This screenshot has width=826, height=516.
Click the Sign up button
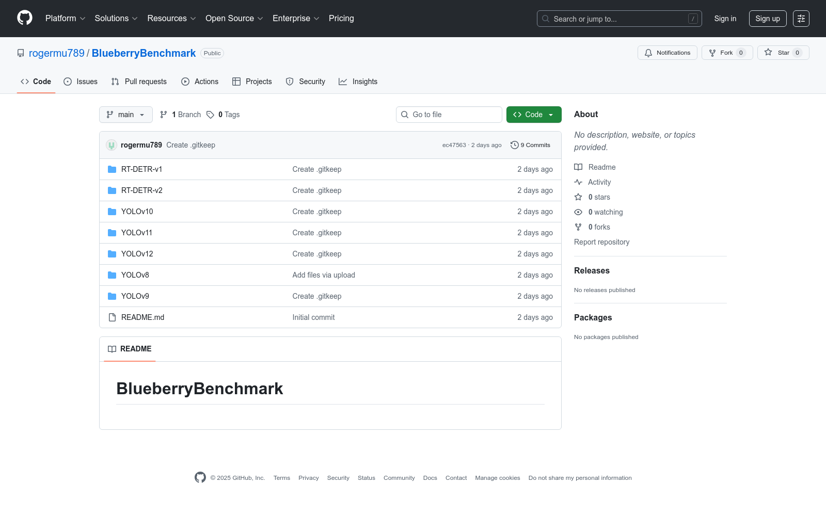[x=768, y=19]
